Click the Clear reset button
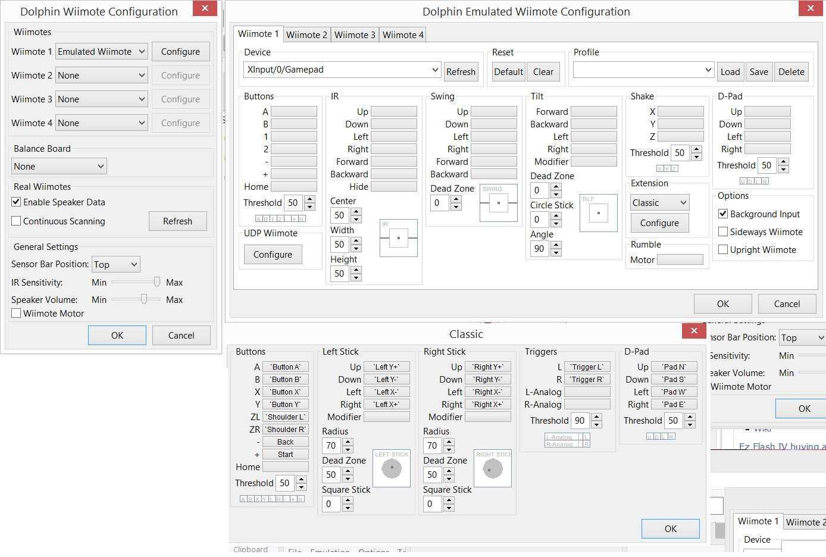The width and height of the screenshot is (826, 557). pyautogui.click(x=543, y=71)
